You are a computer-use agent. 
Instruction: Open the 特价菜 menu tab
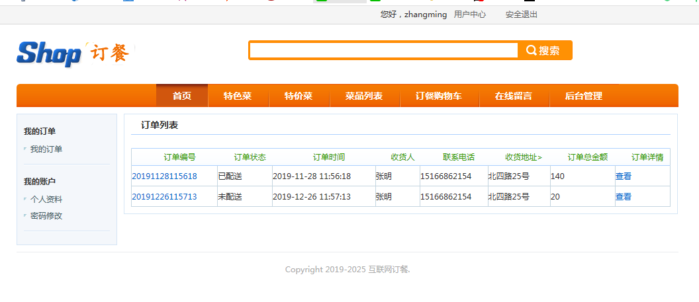click(299, 96)
